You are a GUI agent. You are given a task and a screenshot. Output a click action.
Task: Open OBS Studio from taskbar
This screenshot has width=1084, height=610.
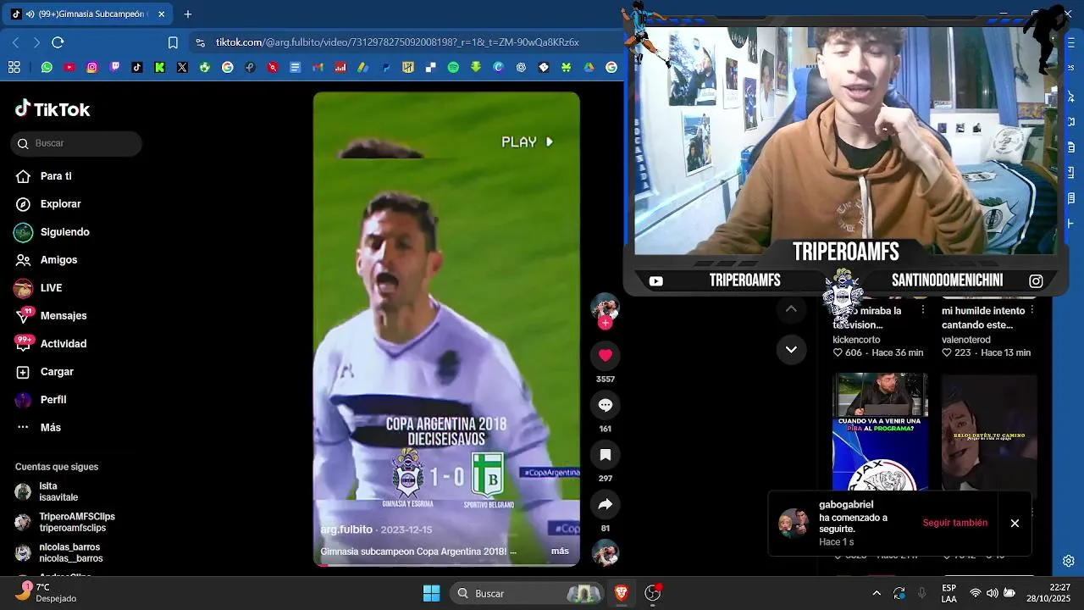[653, 593]
